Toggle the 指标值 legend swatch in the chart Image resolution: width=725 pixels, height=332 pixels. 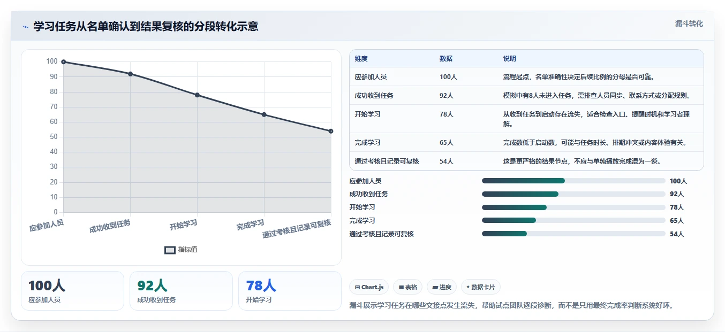coord(170,250)
